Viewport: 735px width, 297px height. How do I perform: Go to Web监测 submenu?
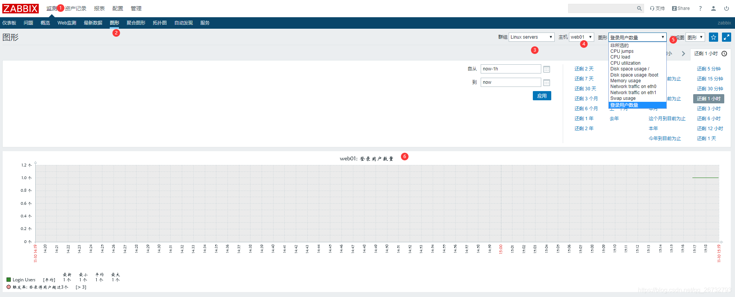[x=67, y=23]
